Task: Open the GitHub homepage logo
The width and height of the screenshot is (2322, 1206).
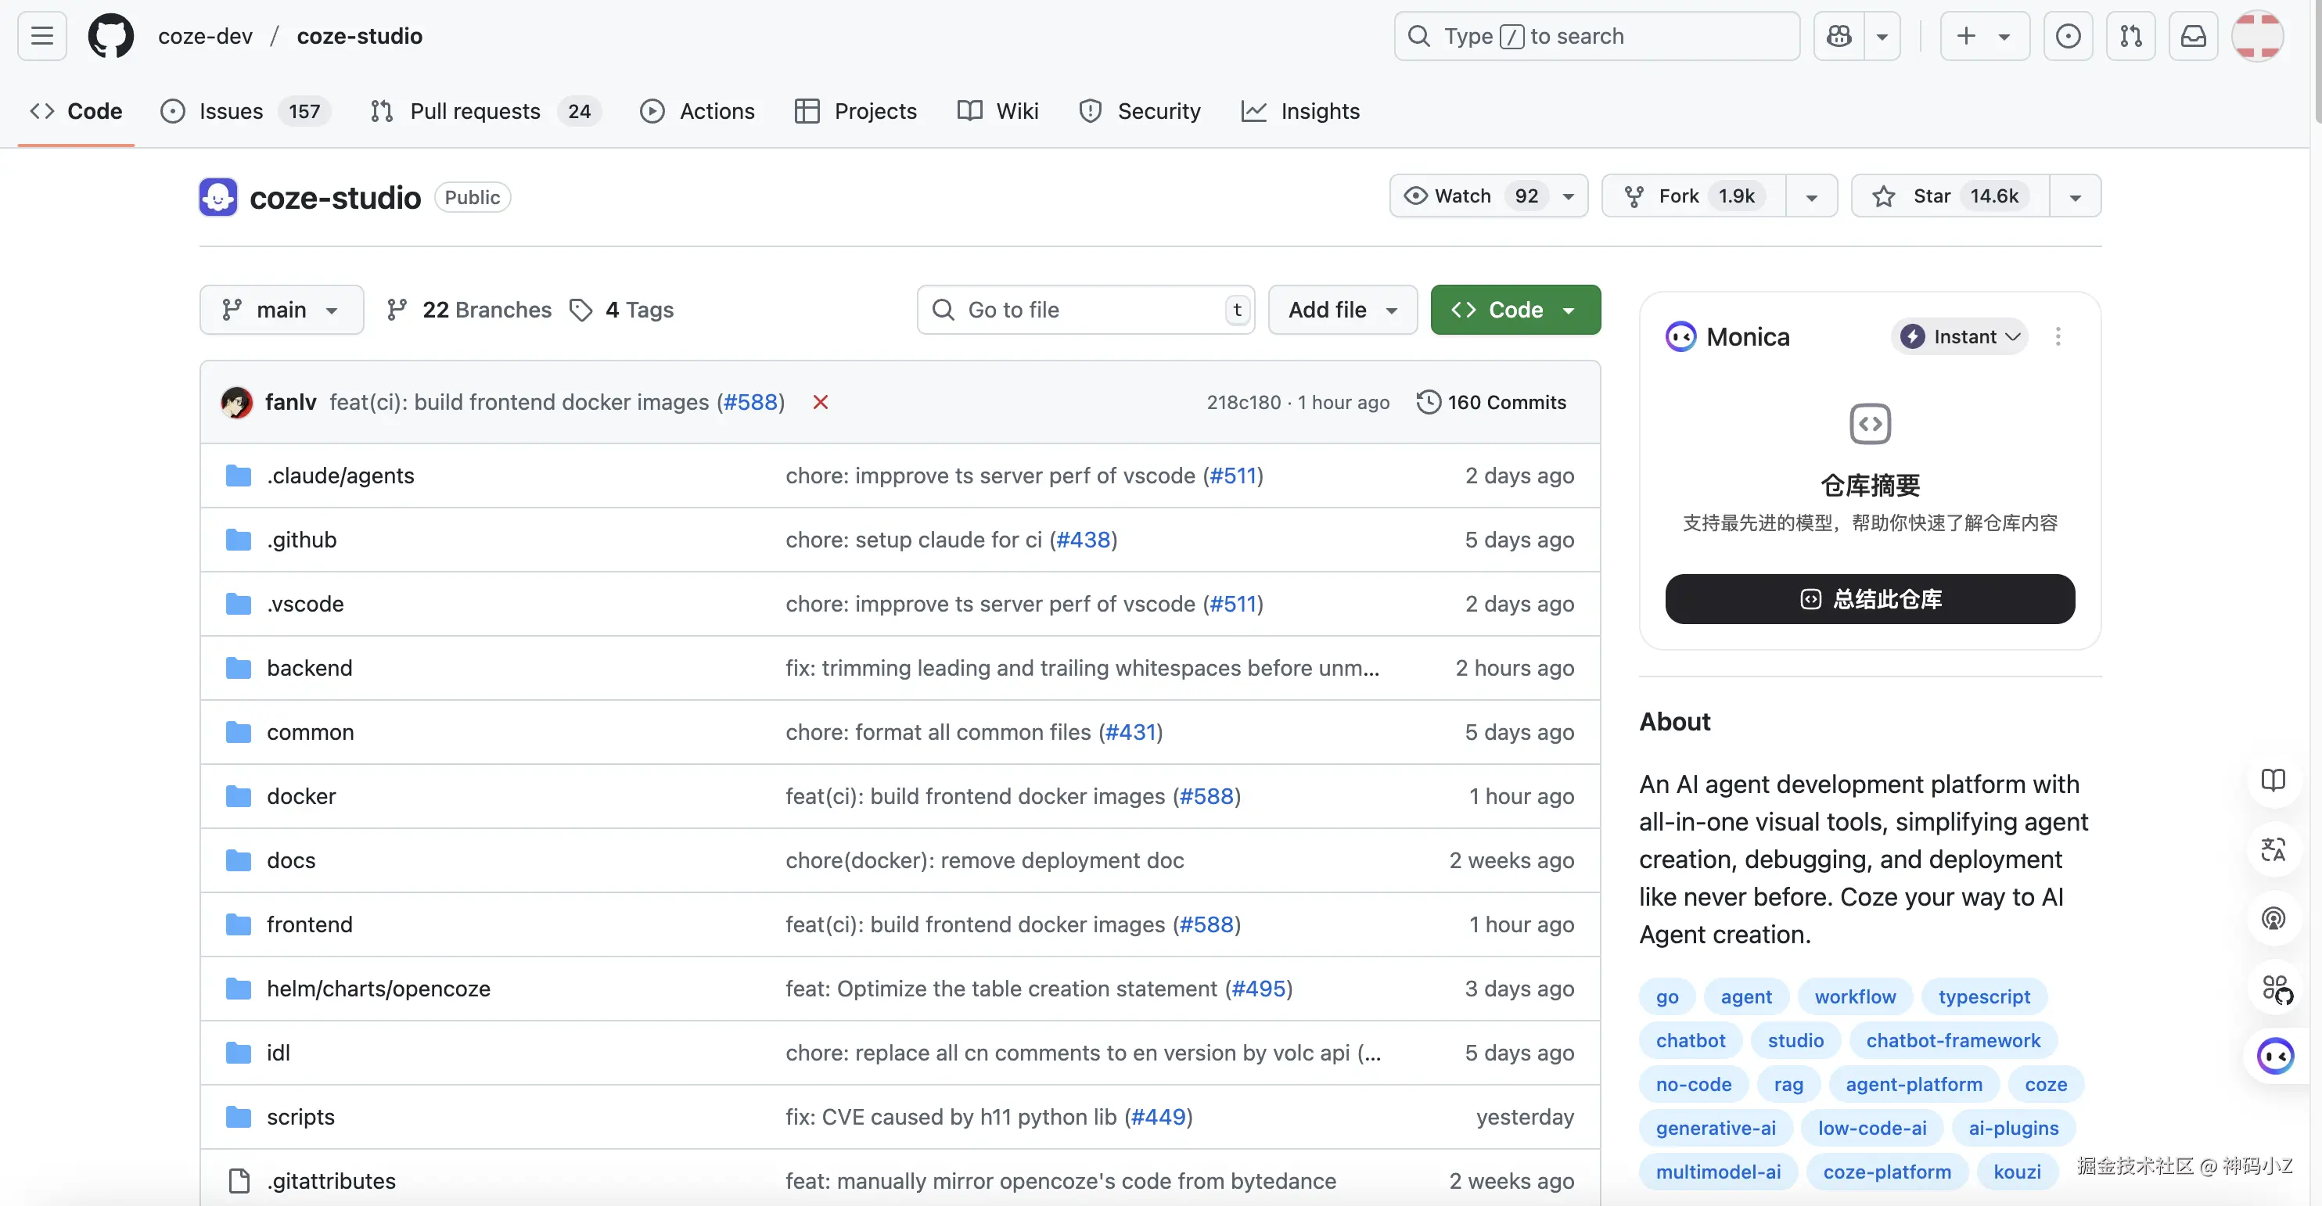Action: coord(111,36)
